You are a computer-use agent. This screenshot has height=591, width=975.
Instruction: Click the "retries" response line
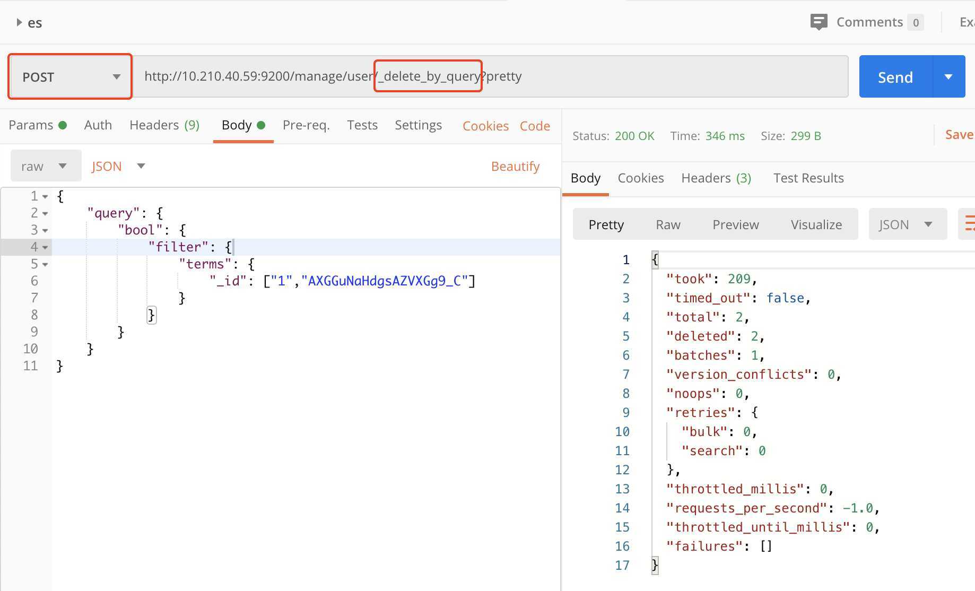(712, 413)
